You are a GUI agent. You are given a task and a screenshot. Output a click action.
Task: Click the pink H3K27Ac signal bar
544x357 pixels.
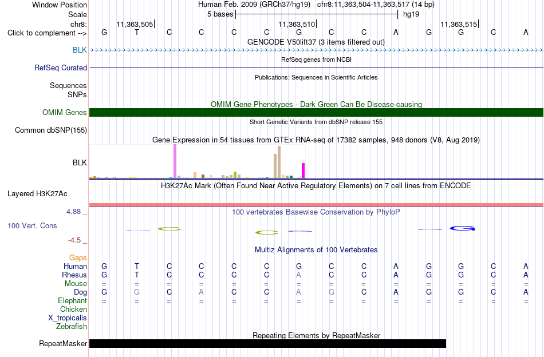click(x=316, y=205)
